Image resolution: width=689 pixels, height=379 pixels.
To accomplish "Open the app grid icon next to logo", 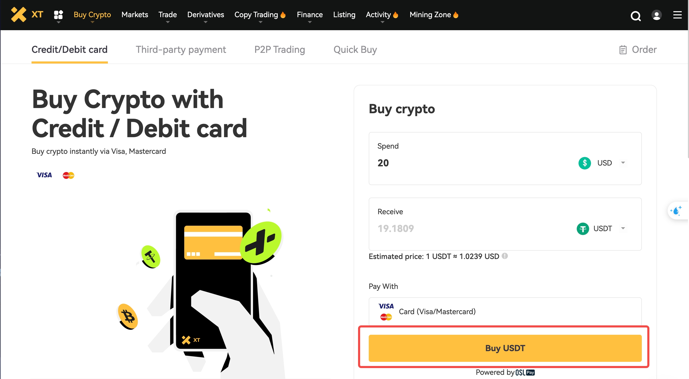I will pyautogui.click(x=58, y=15).
